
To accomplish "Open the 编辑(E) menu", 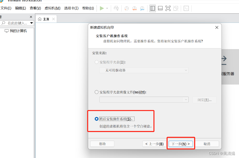I will point(20,8).
